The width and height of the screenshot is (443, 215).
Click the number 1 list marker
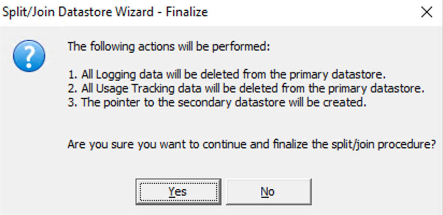[73, 75]
